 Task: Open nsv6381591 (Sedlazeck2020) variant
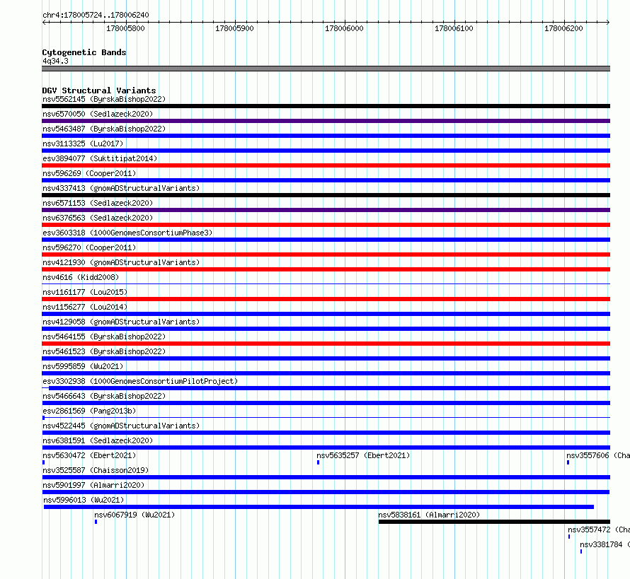(98, 440)
